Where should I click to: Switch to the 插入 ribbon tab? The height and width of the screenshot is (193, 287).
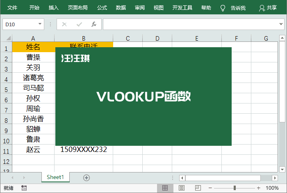tap(53, 8)
